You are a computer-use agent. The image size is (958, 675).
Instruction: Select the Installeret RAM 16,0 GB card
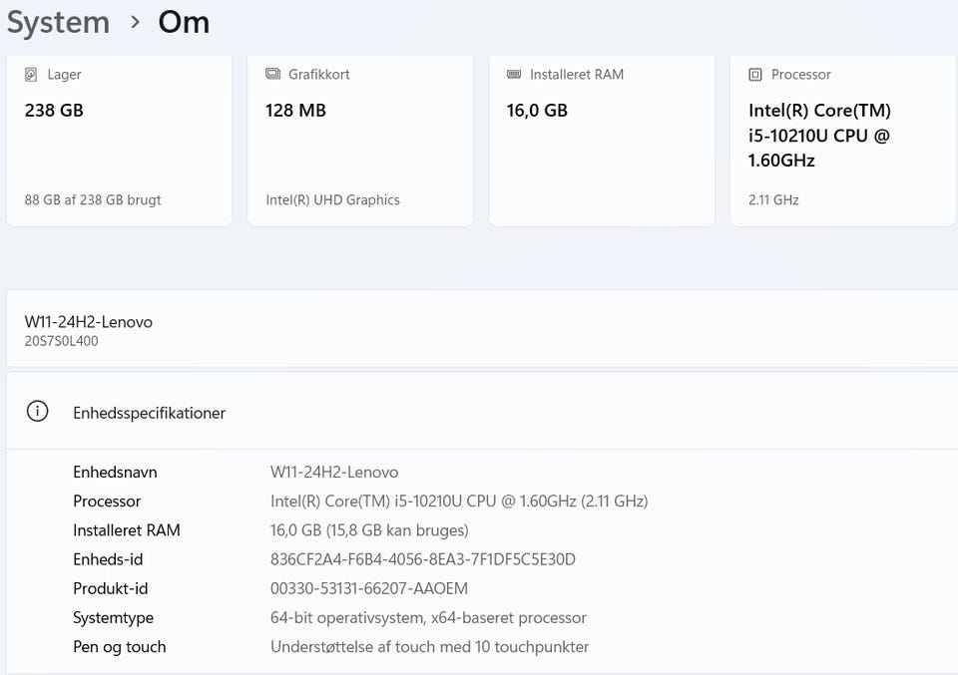tap(602, 140)
